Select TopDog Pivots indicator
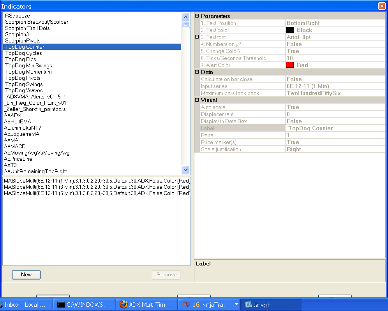 click(x=92, y=78)
